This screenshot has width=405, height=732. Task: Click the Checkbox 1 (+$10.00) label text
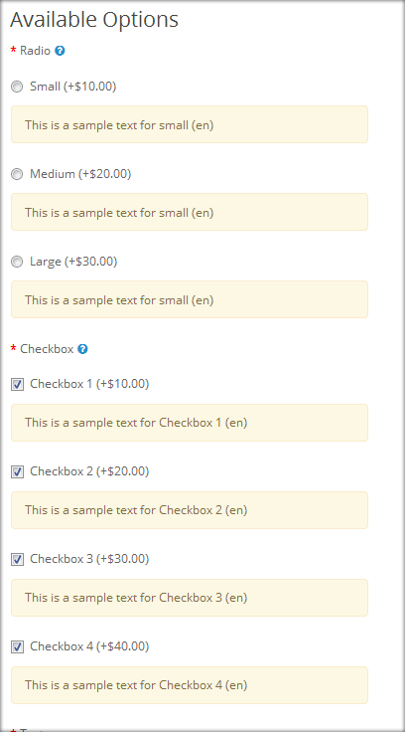[x=89, y=384]
